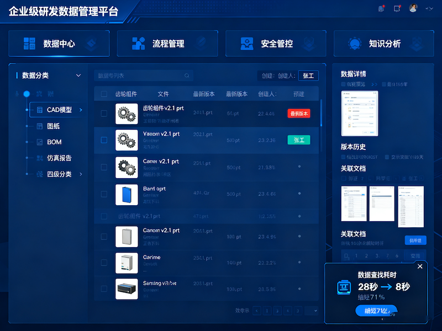Open the message icon in top bar
Image resolution: width=442 pixels, height=331 pixels.
[x=397, y=8]
